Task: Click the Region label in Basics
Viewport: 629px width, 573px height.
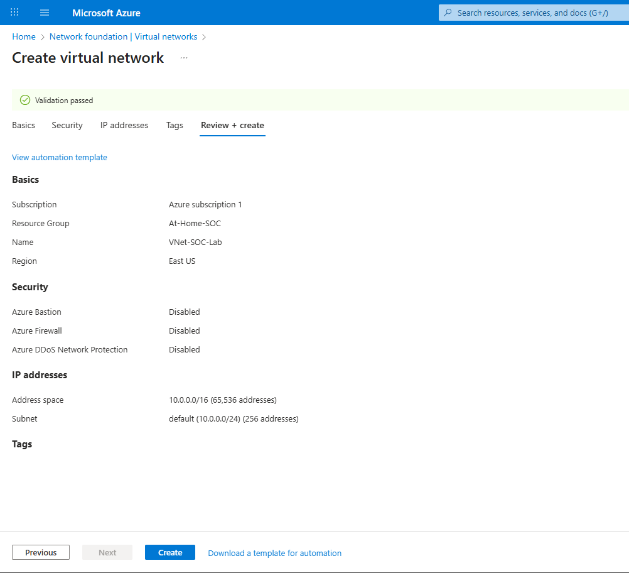Action: [24, 261]
